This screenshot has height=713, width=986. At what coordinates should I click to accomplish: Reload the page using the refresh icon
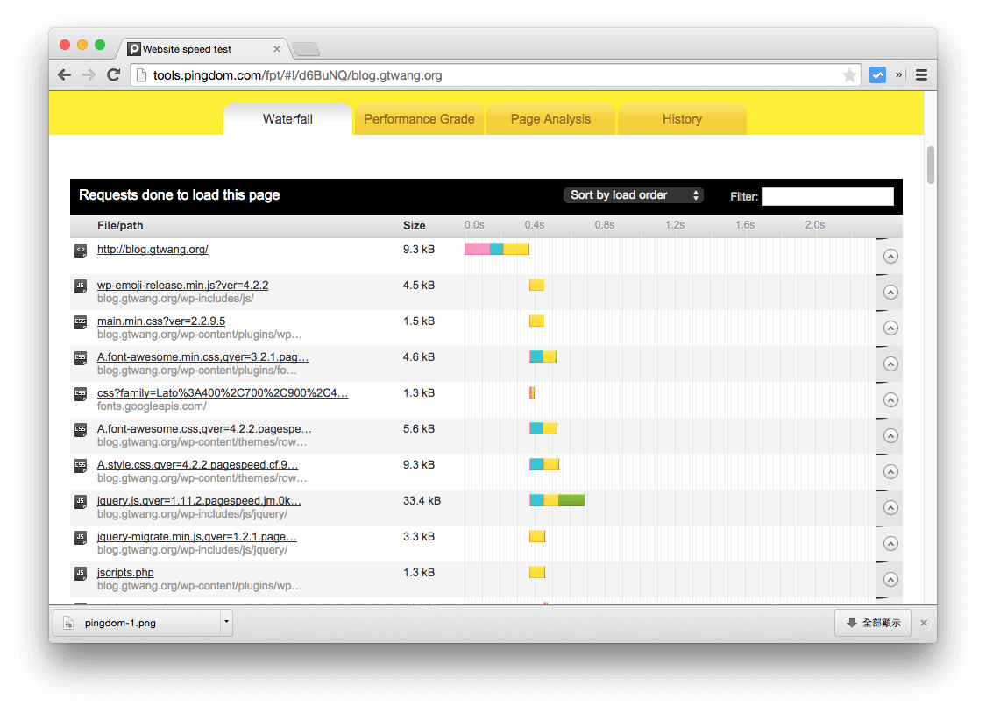tap(113, 74)
